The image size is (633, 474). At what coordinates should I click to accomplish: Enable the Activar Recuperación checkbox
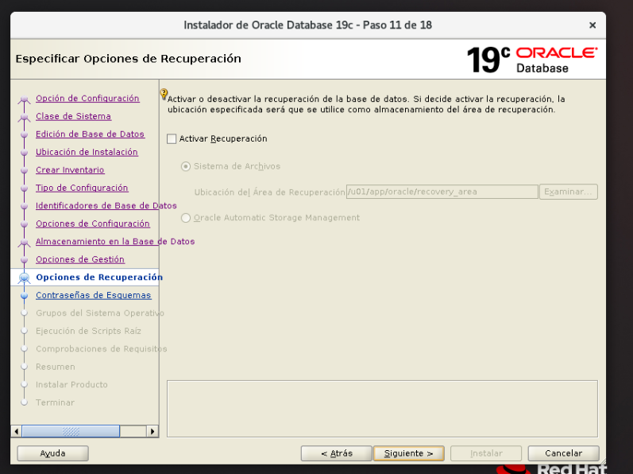coord(172,139)
